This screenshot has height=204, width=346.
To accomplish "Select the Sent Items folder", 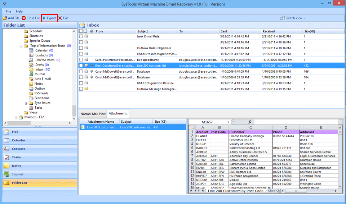I will pyautogui.click(x=42, y=98).
